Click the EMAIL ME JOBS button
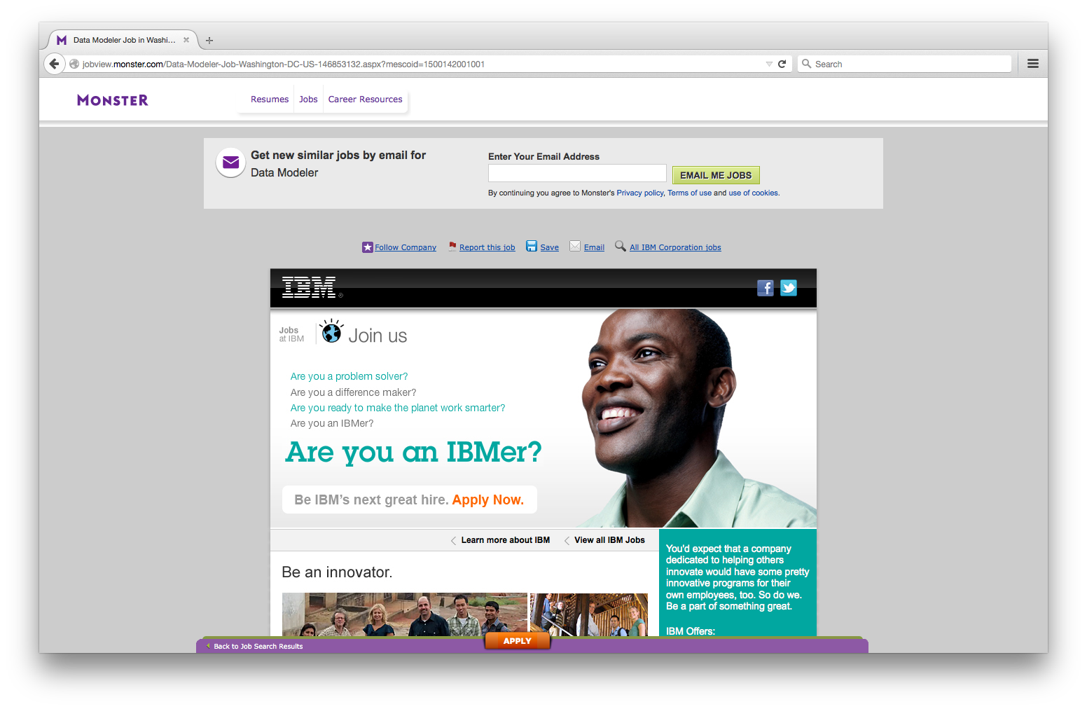1087x709 pixels. 716,175
